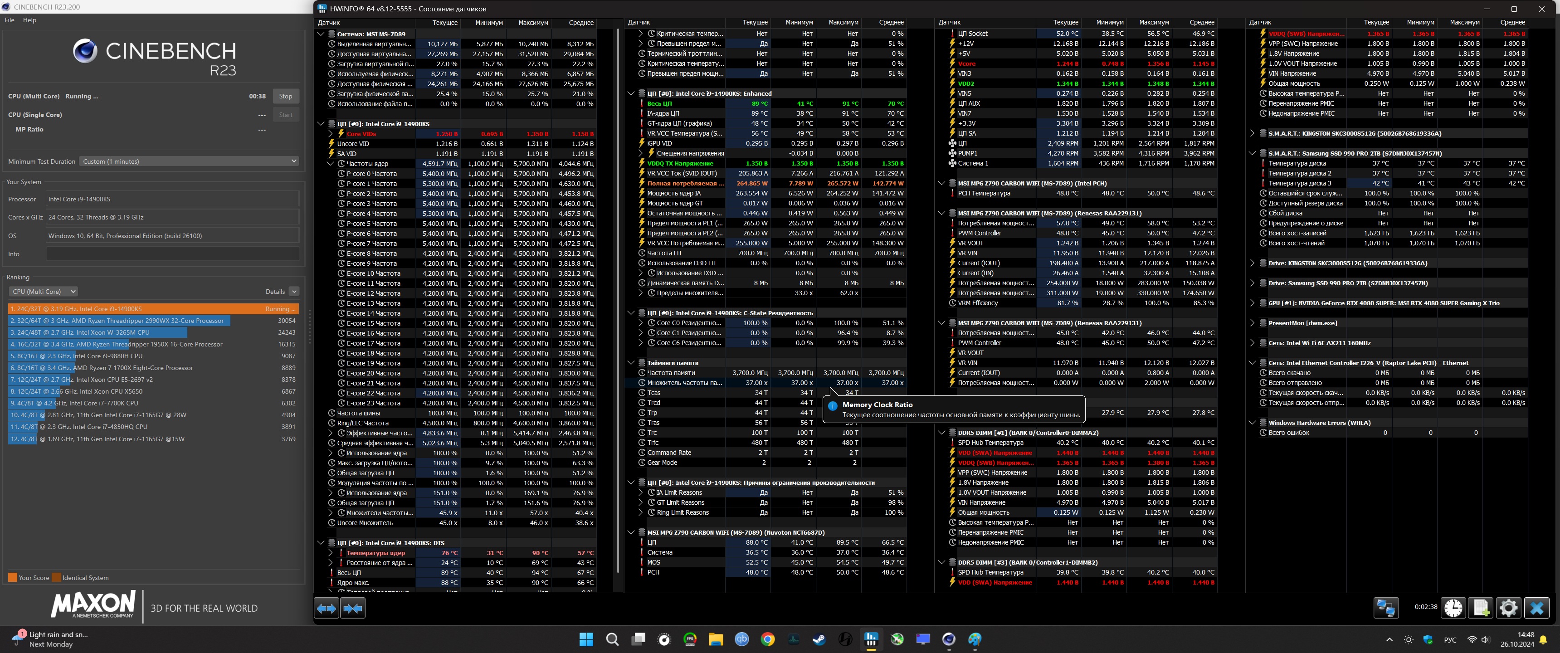Open the Cinebench File menu
This screenshot has width=1560, height=653.
click(x=10, y=20)
